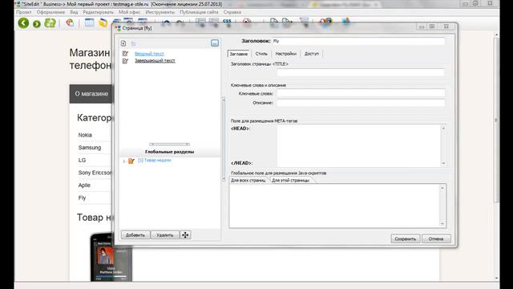The height and width of the screenshot is (289, 513).
Task: Click the HEAD text area's scroll-up arrow
Action: [443, 128]
